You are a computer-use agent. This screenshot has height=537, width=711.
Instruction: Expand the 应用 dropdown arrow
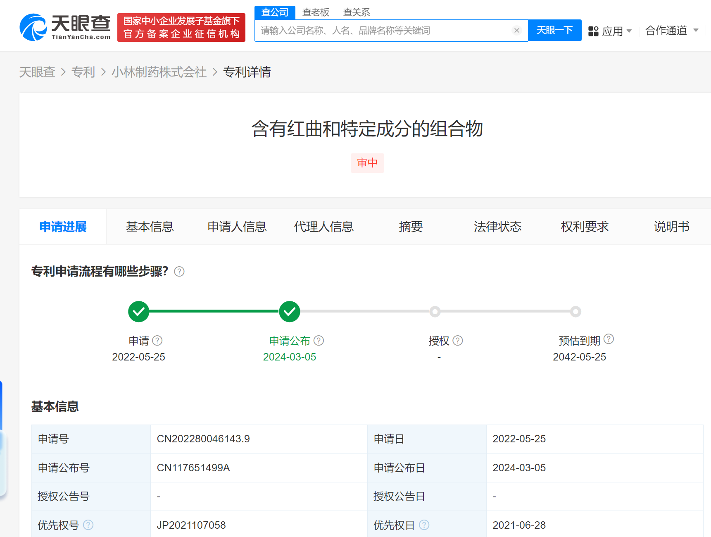[x=629, y=31]
